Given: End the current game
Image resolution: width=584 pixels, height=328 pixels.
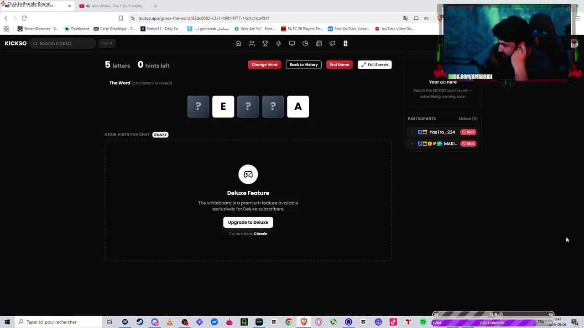Looking at the screenshot, I should (x=339, y=65).
